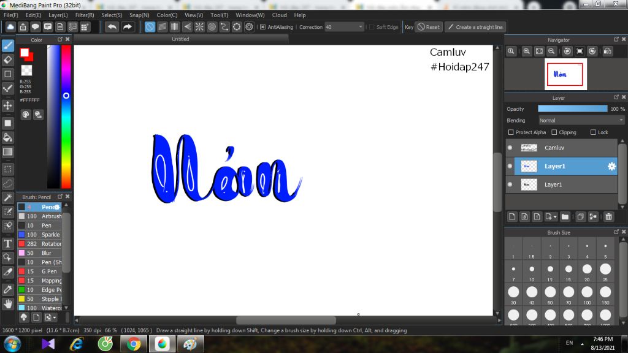Enable layer Lock checkbox

593,132
